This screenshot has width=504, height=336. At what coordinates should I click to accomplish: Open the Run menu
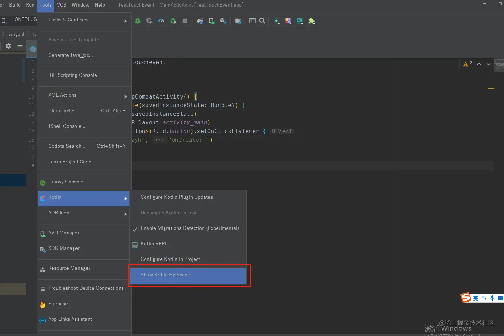[30, 5]
